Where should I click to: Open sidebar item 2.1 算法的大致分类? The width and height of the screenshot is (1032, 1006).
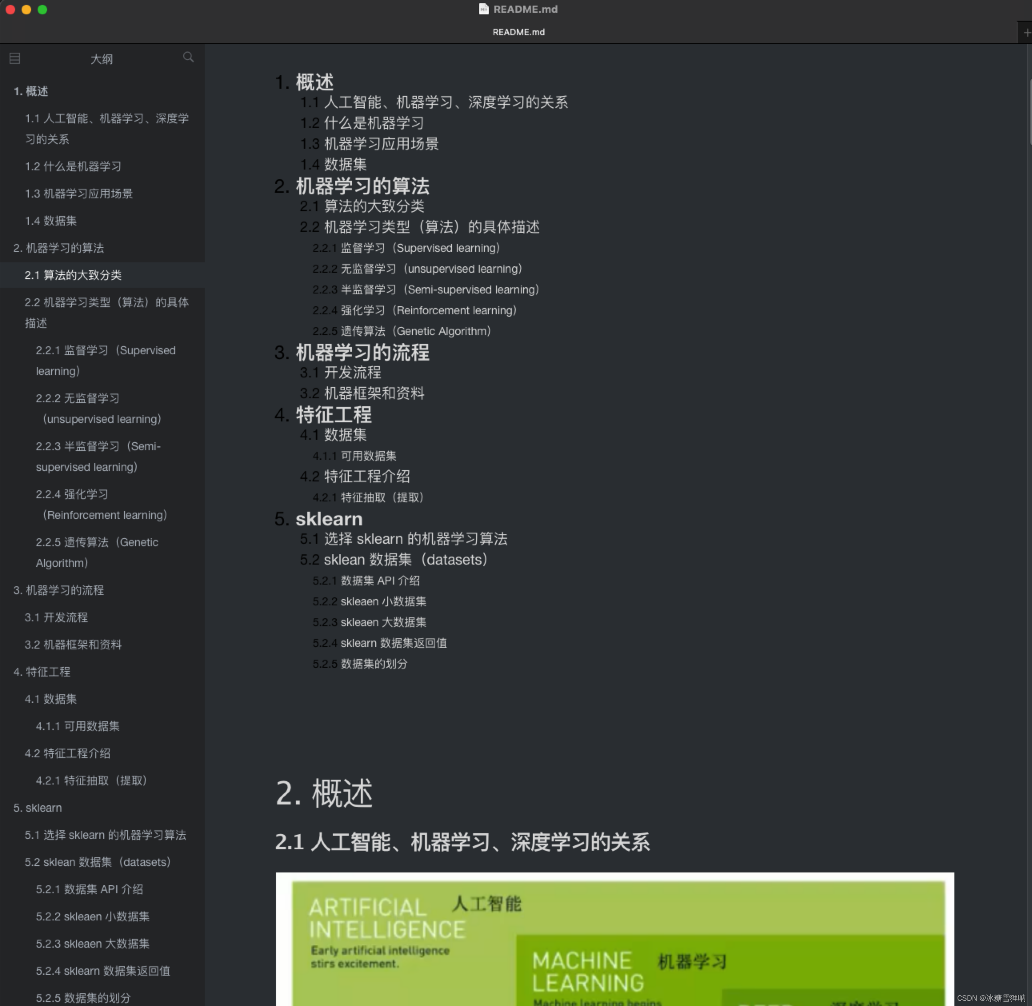click(x=73, y=275)
